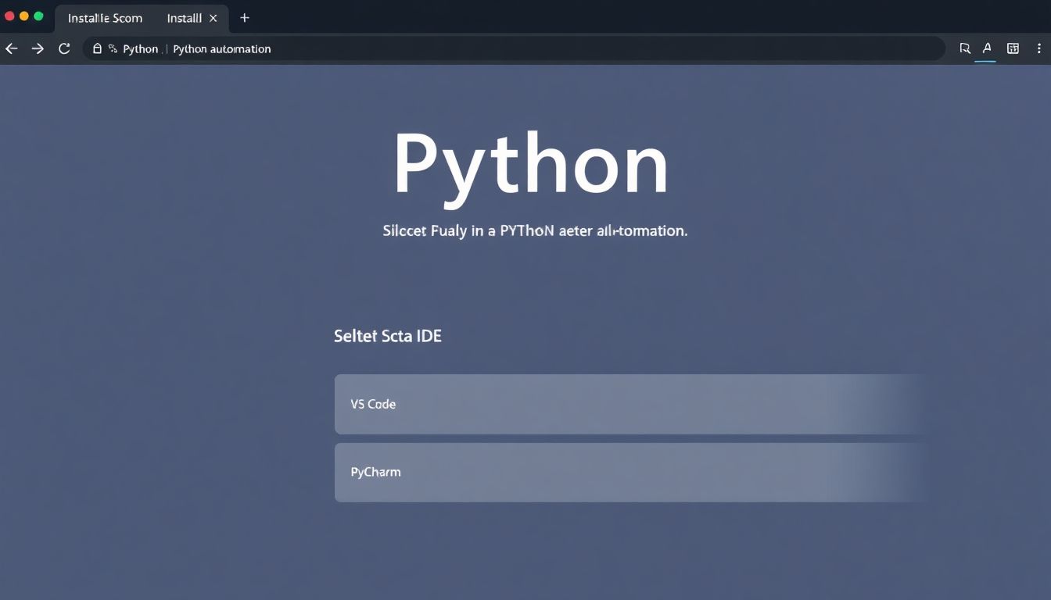The height and width of the screenshot is (600, 1051).
Task: Go back to the previous page
Action: (12, 48)
